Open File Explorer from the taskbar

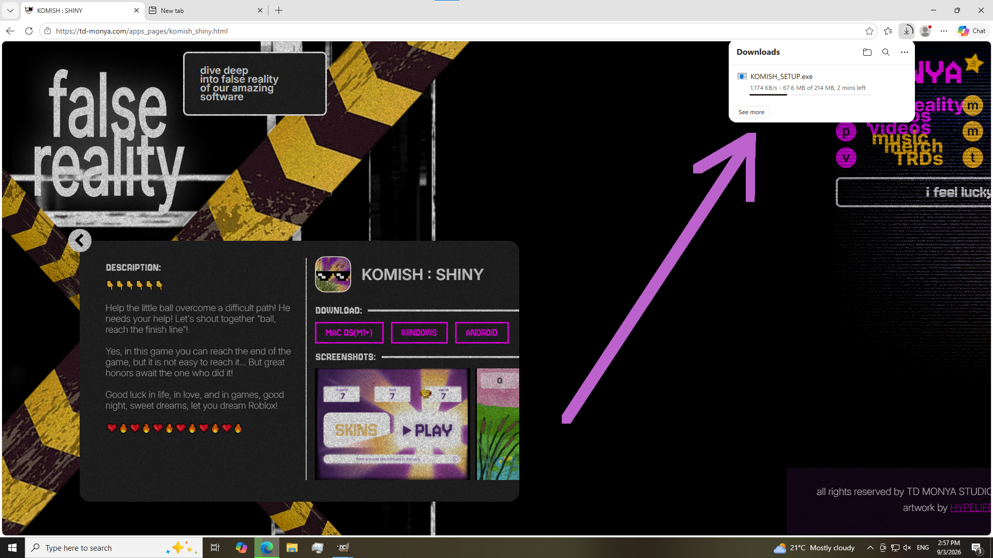(292, 548)
